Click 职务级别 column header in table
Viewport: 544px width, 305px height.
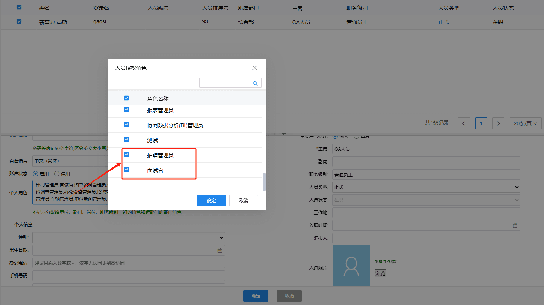click(357, 8)
